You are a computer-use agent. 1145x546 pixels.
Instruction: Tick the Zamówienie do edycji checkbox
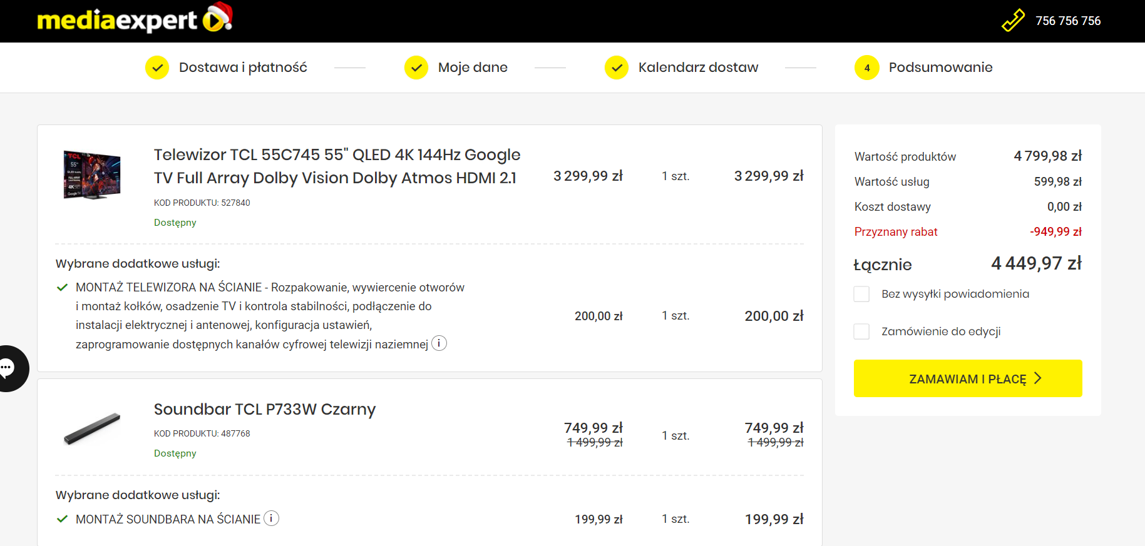tap(862, 331)
